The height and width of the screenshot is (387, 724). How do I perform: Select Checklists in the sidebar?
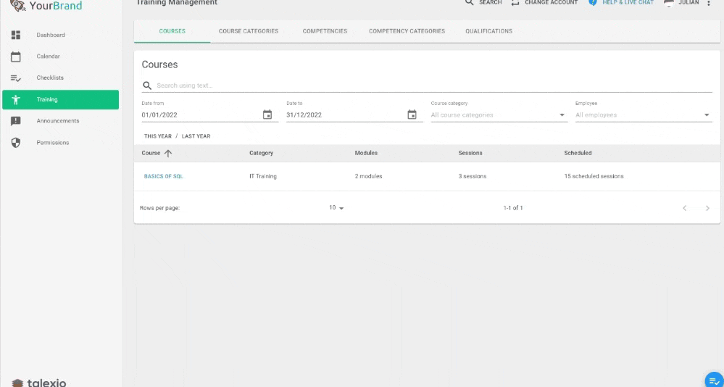click(x=50, y=78)
